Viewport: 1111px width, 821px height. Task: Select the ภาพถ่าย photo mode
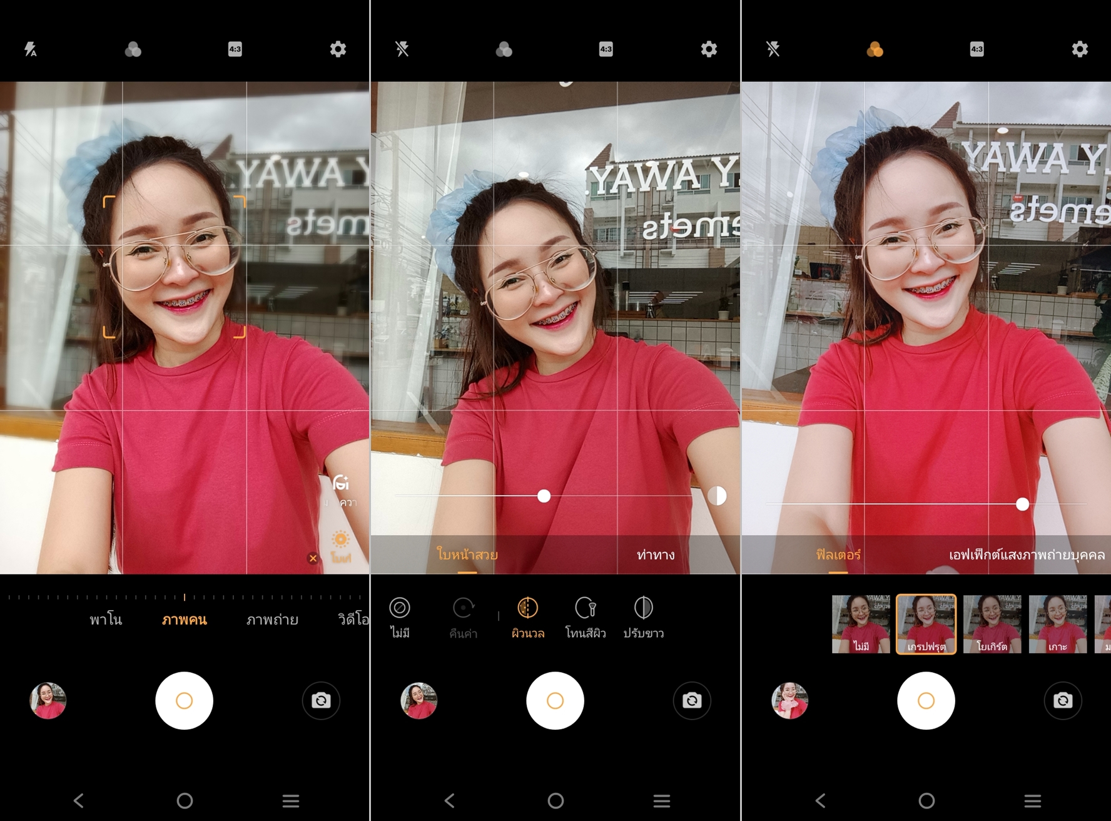(272, 620)
